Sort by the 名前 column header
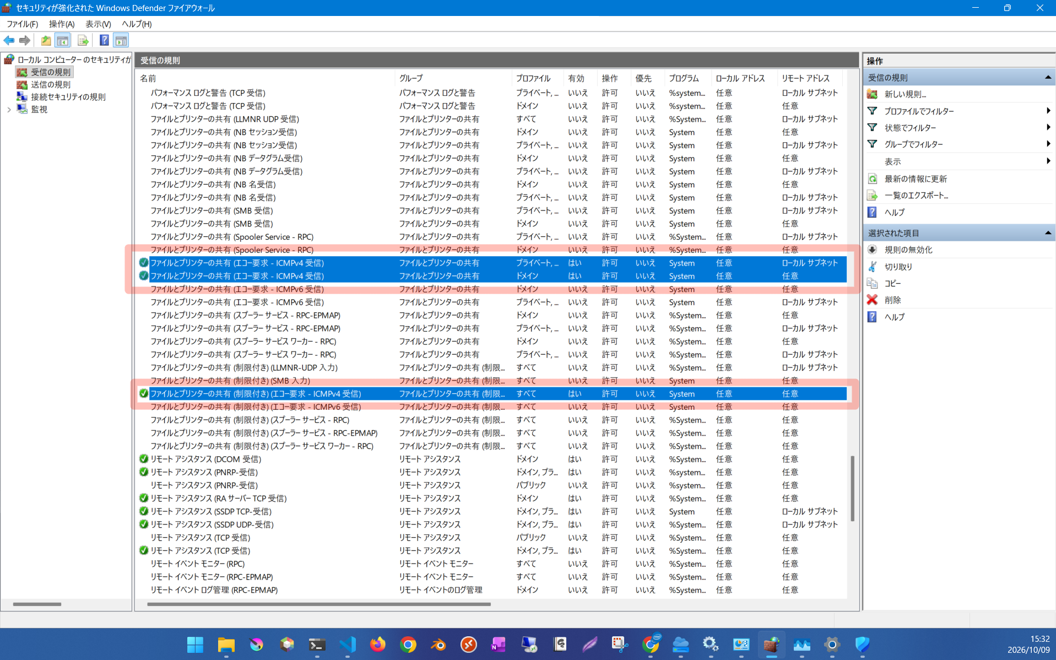 pyautogui.click(x=265, y=78)
